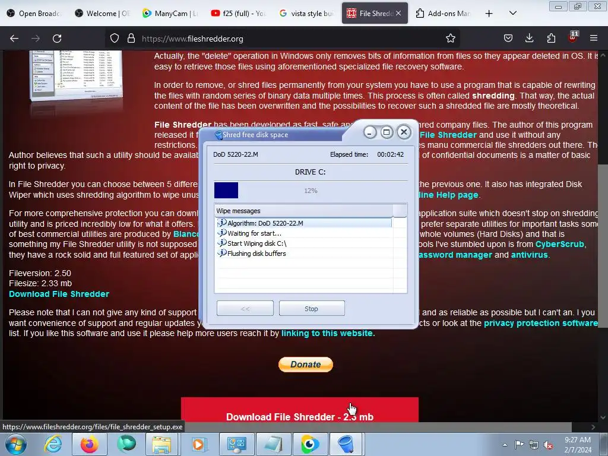Select the 'Algorithm: DoD 5220-22.M' message row

[304, 223]
